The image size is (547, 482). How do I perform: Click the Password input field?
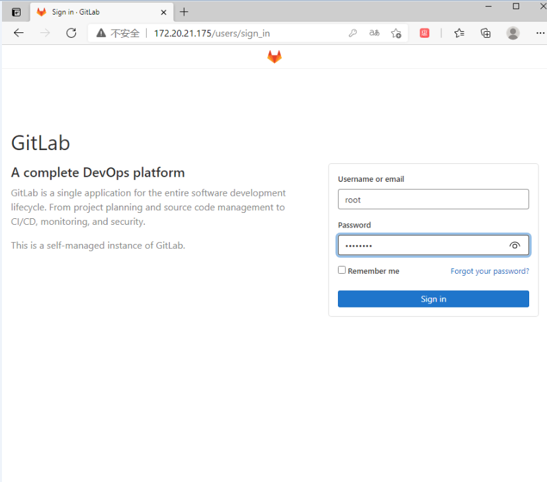pyautogui.click(x=433, y=245)
